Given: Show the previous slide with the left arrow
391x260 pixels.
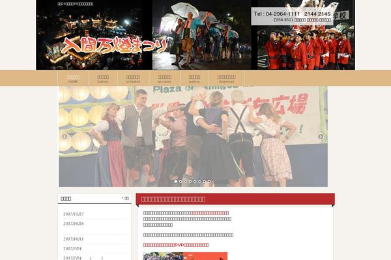Looking at the screenshot, I should 65,136.
